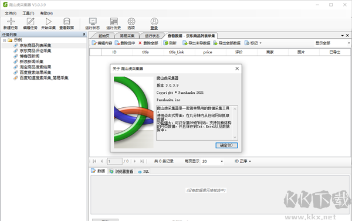Open the 运行状态 monitor icon
Viewport: 352px width, 221px height.
pyautogui.click(x=92, y=23)
